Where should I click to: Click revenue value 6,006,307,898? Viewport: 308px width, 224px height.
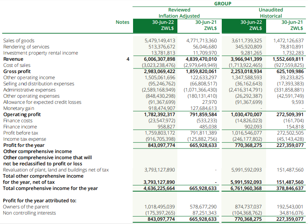tap(160, 59)
